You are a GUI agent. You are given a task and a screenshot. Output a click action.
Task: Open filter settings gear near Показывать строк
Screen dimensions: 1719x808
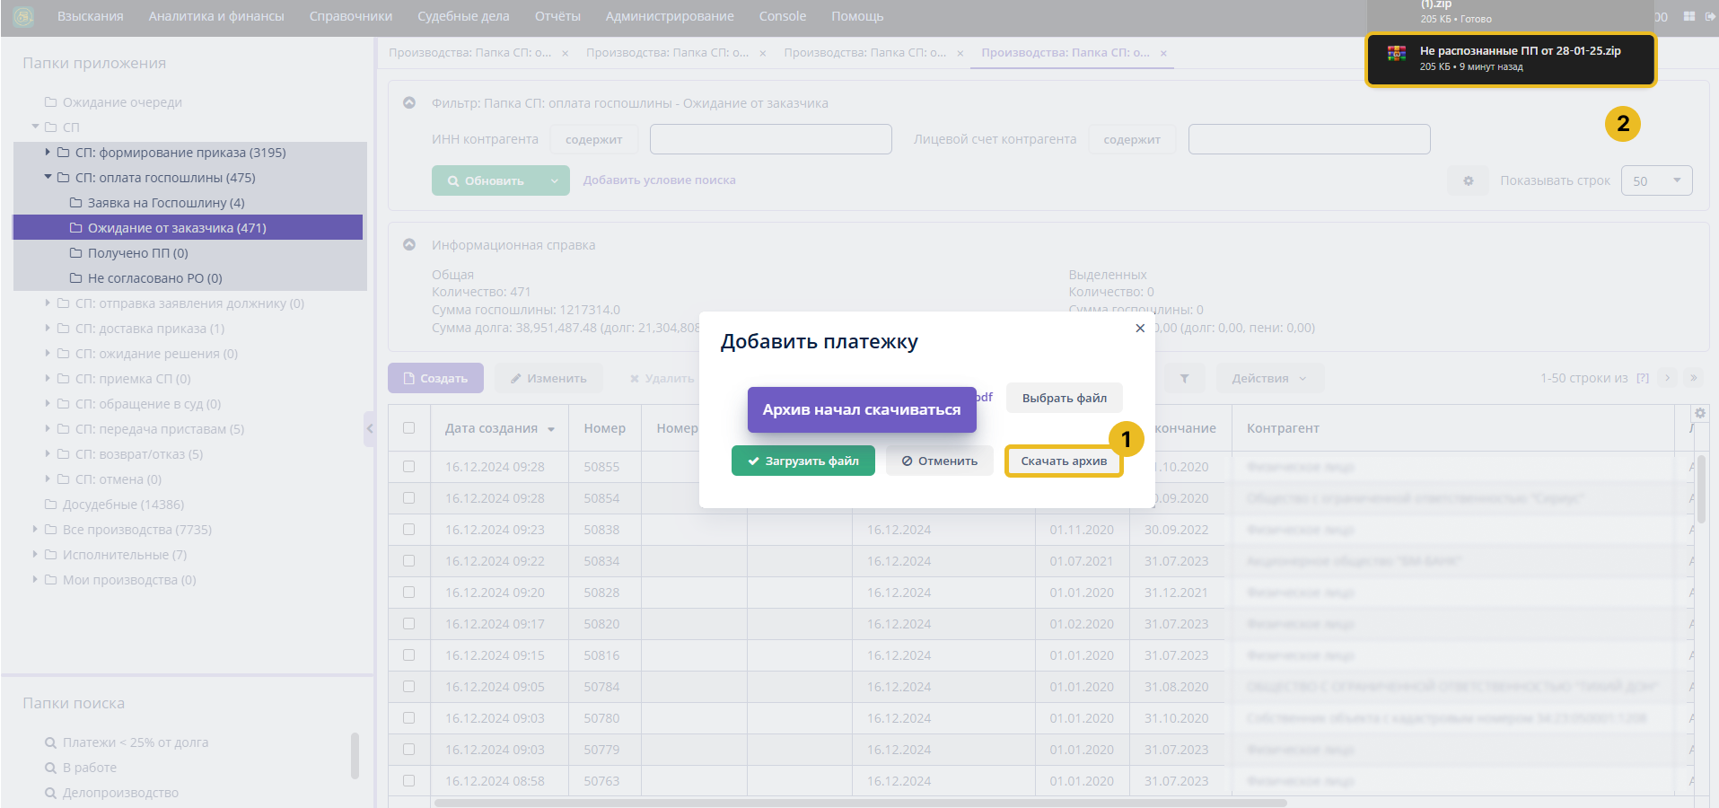click(x=1469, y=180)
